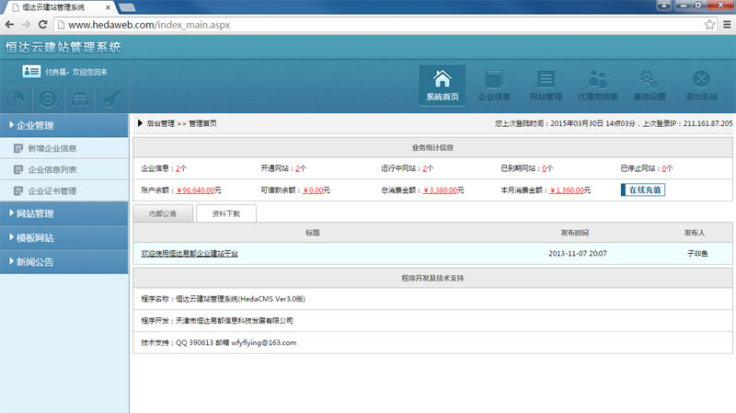Expand the 模板网站 sidebar section
The width and height of the screenshot is (736, 413).
coord(64,237)
